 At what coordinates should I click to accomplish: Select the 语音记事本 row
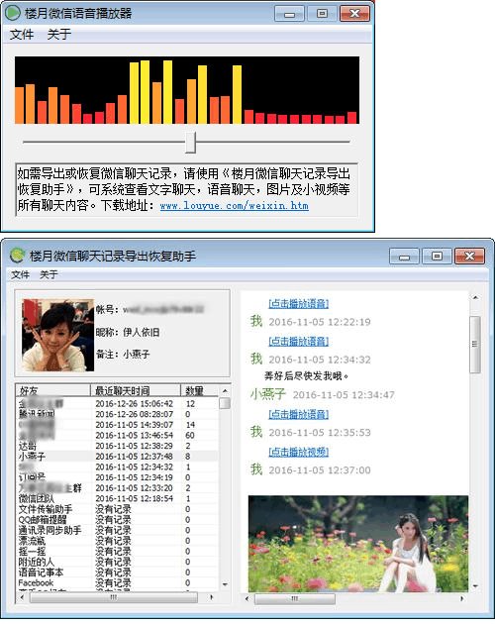tap(117, 572)
